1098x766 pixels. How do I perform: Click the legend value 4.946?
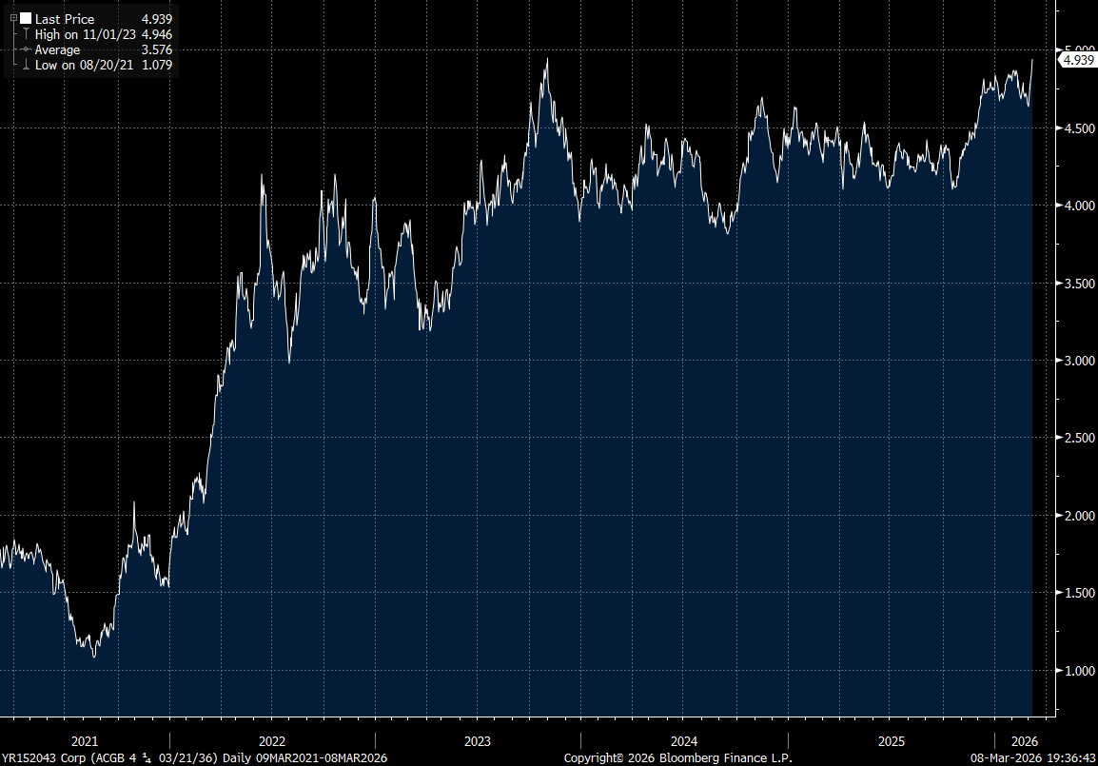(157, 34)
